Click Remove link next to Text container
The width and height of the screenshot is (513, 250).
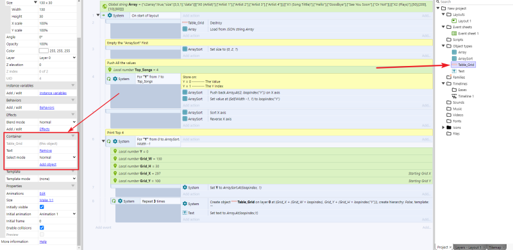point(46,151)
